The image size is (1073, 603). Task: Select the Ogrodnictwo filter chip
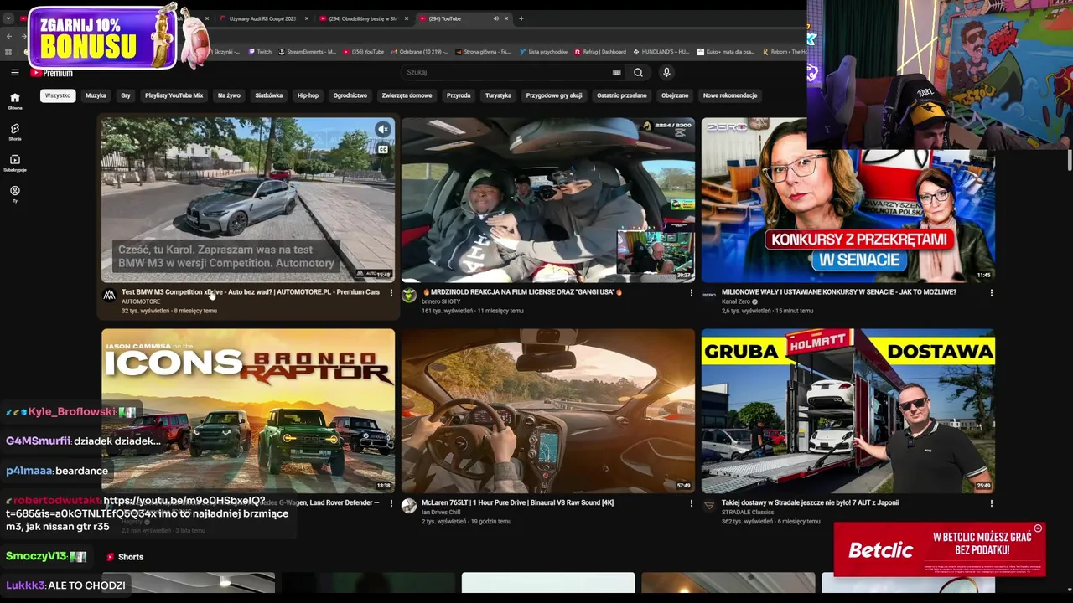(x=350, y=95)
